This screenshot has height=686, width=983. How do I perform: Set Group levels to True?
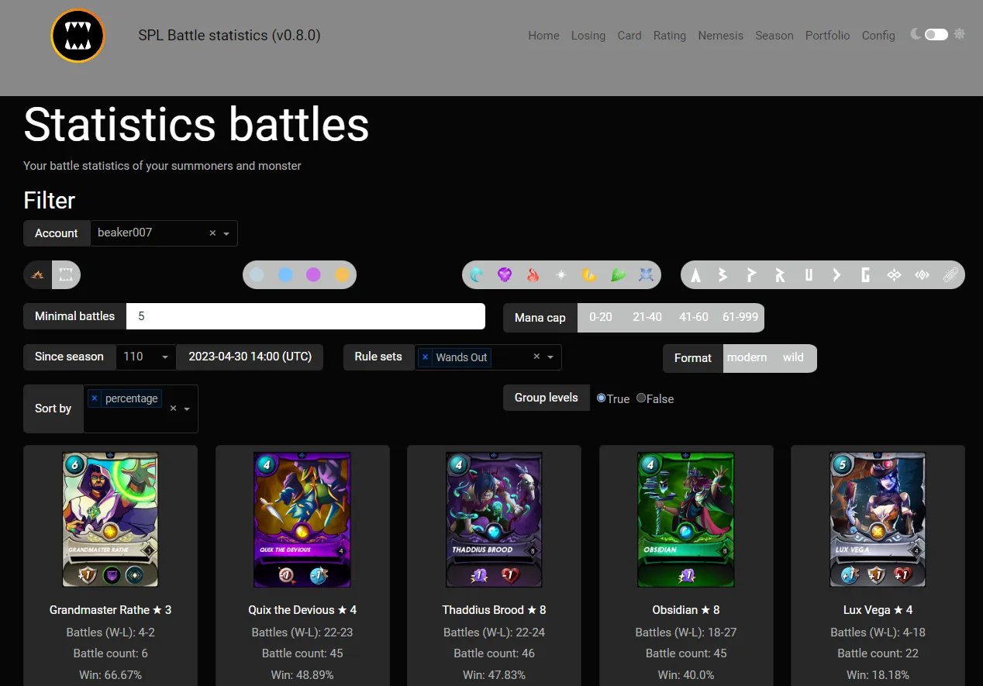(x=601, y=398)
